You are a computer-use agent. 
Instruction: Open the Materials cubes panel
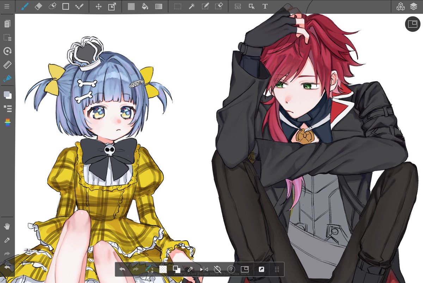tap(400, 6)
